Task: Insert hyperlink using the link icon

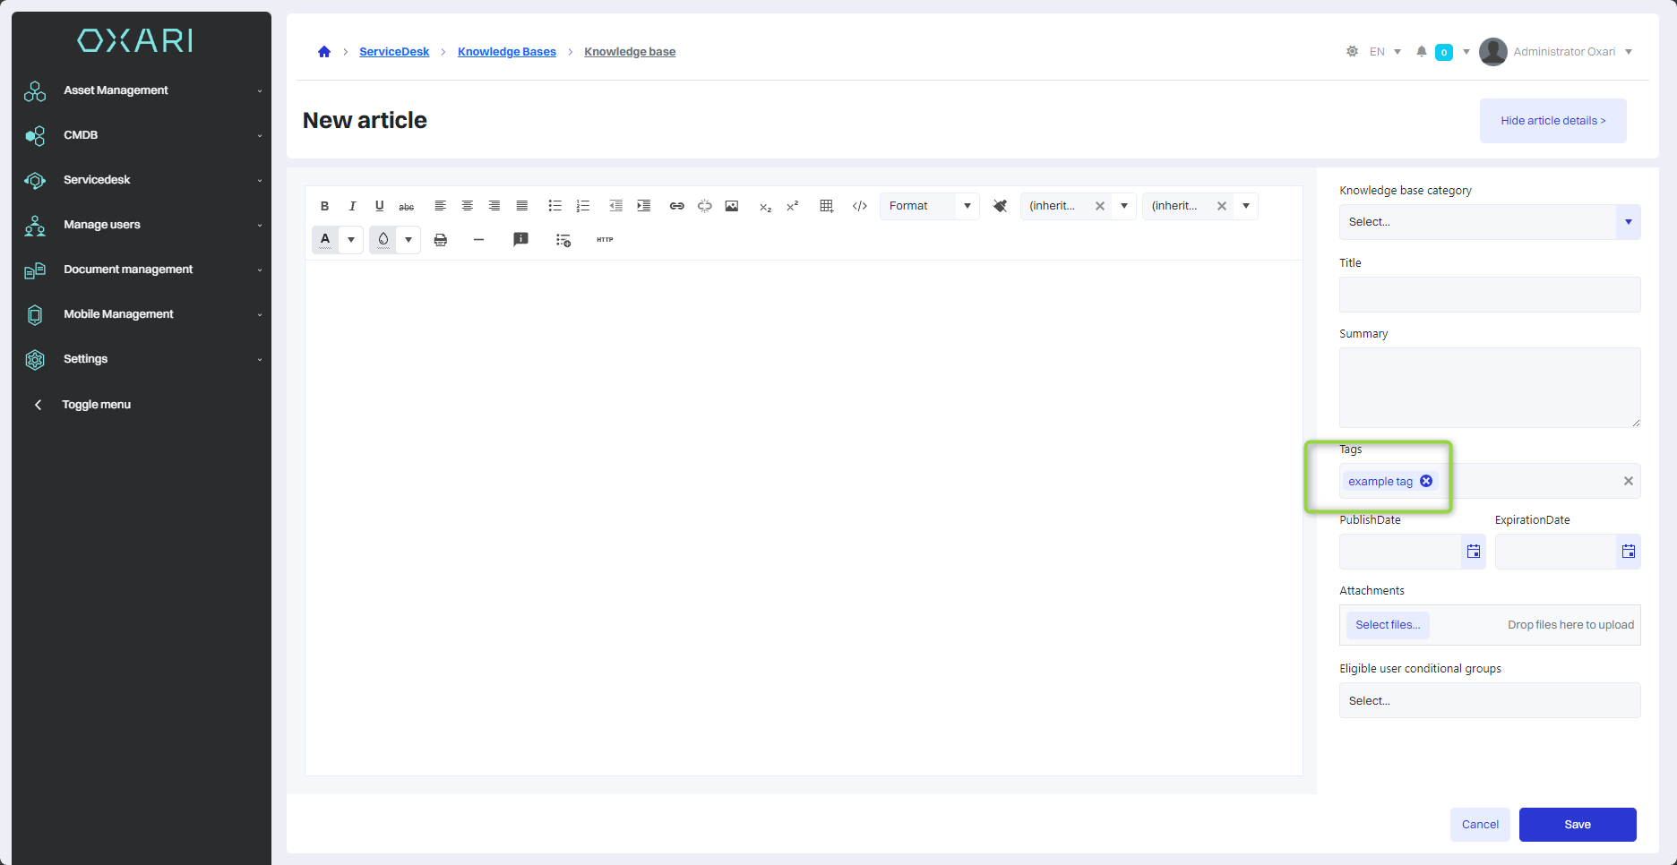Action: (x=677, y=206)
